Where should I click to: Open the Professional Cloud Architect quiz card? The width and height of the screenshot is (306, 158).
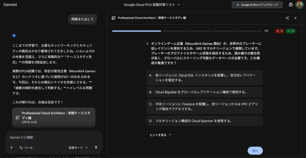pyautogui.click(x=54, y=117)
